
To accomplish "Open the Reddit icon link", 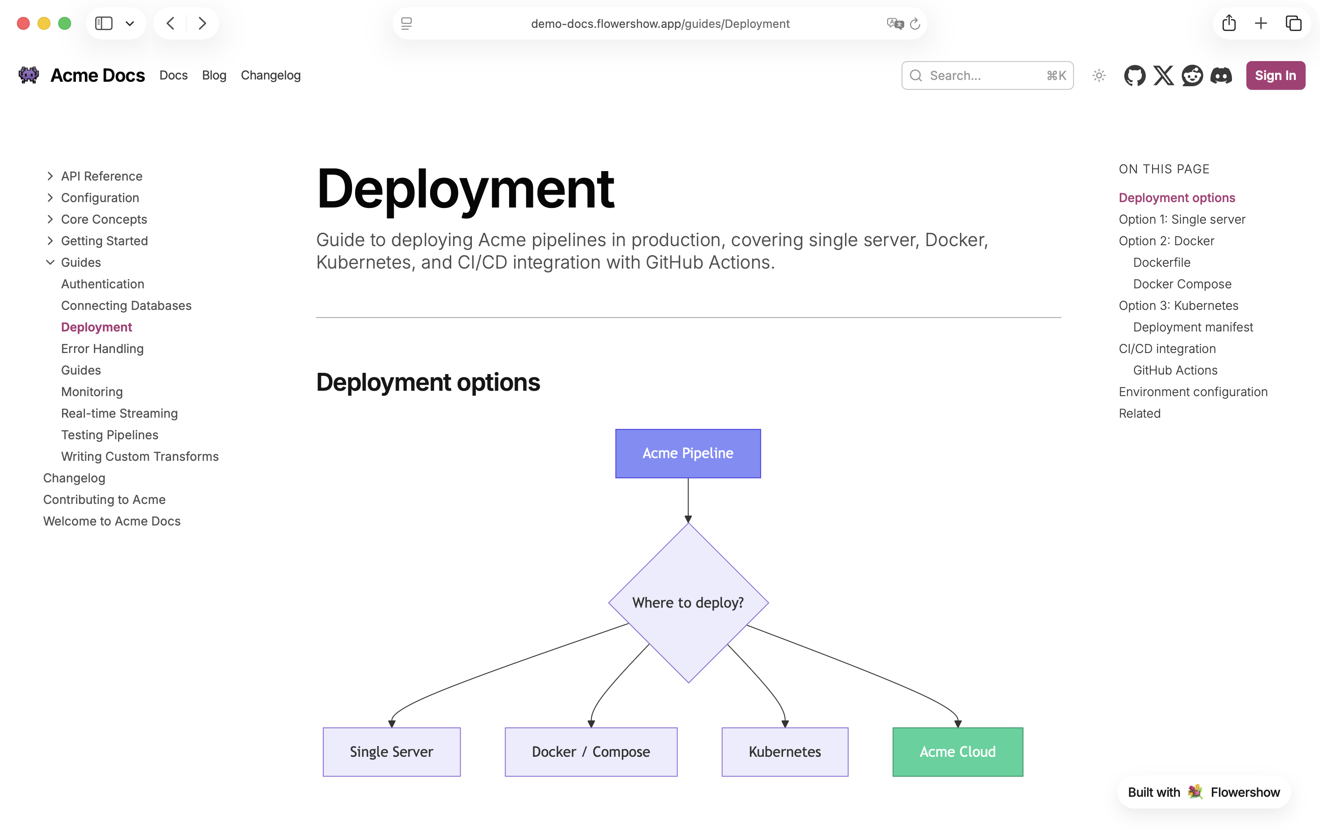I will [x=1192, y=75].
